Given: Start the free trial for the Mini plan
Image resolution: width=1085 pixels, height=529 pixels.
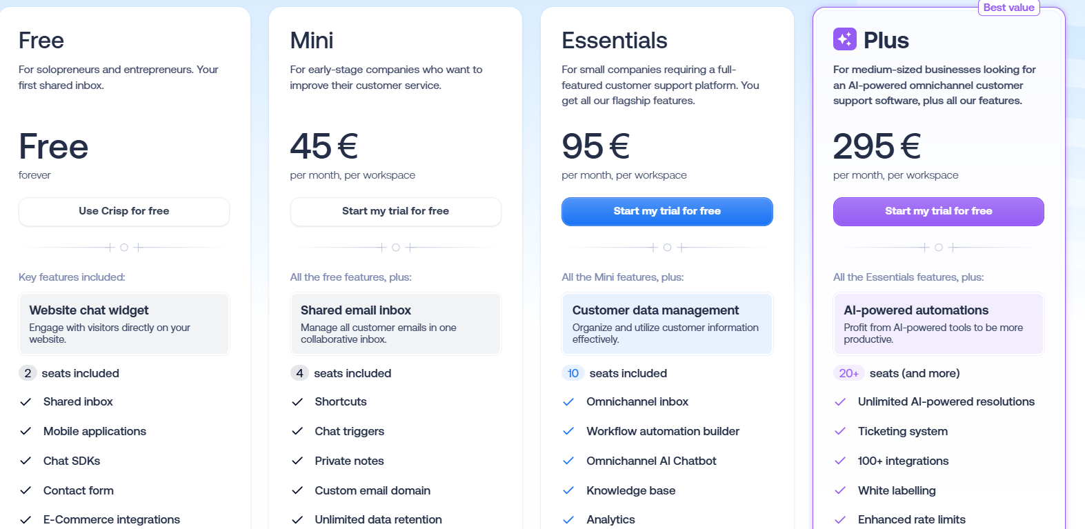Looking at the screenshot, I should [x=395, y=211].
